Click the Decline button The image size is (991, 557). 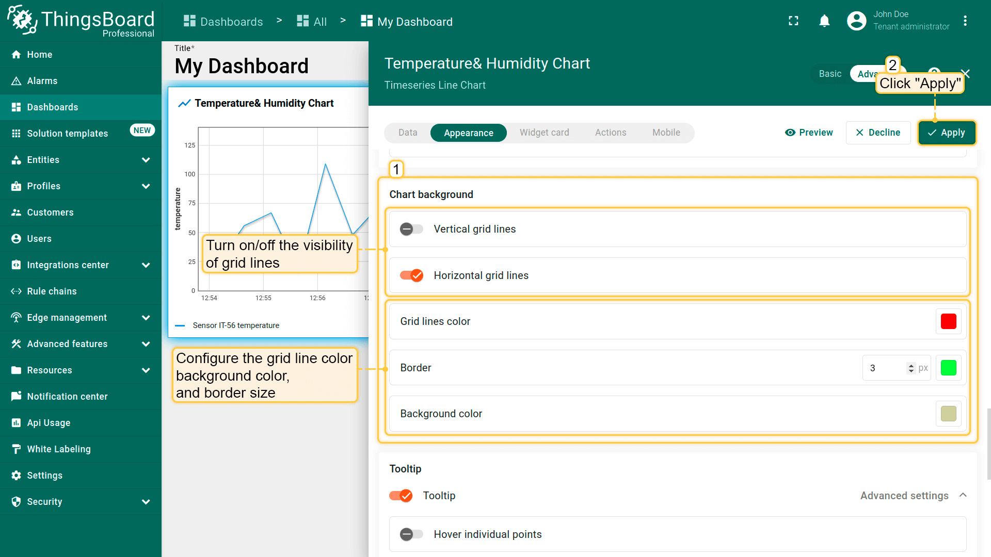point(877,133)
